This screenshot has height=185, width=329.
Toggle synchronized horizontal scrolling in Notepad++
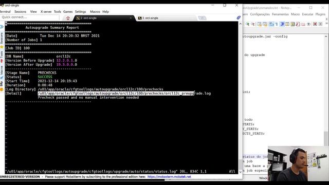[265, 24]
